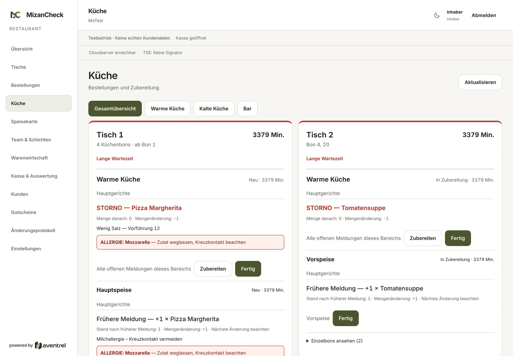Click the Tisch 2 card heading
The width and height of the screenshot is (513, 356).
319,135
